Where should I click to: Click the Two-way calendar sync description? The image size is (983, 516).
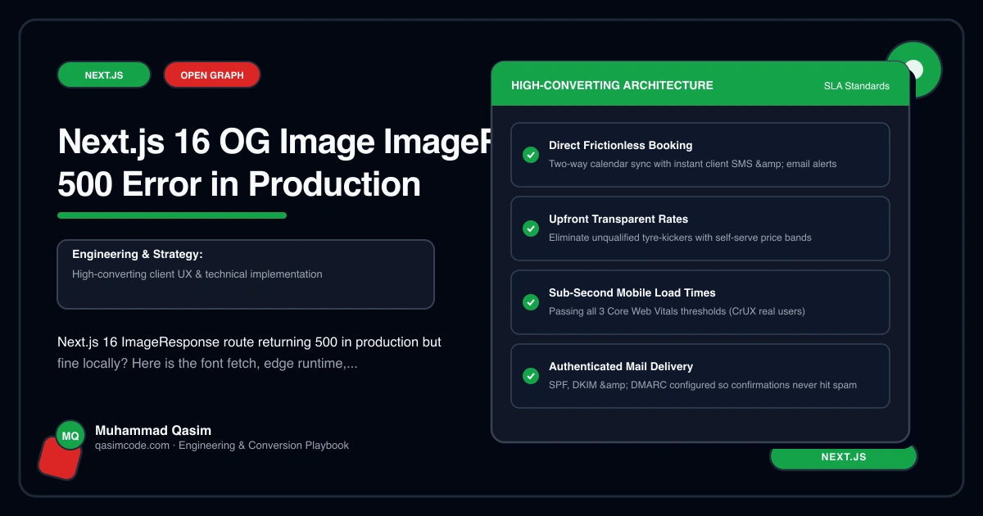point(692,164)
